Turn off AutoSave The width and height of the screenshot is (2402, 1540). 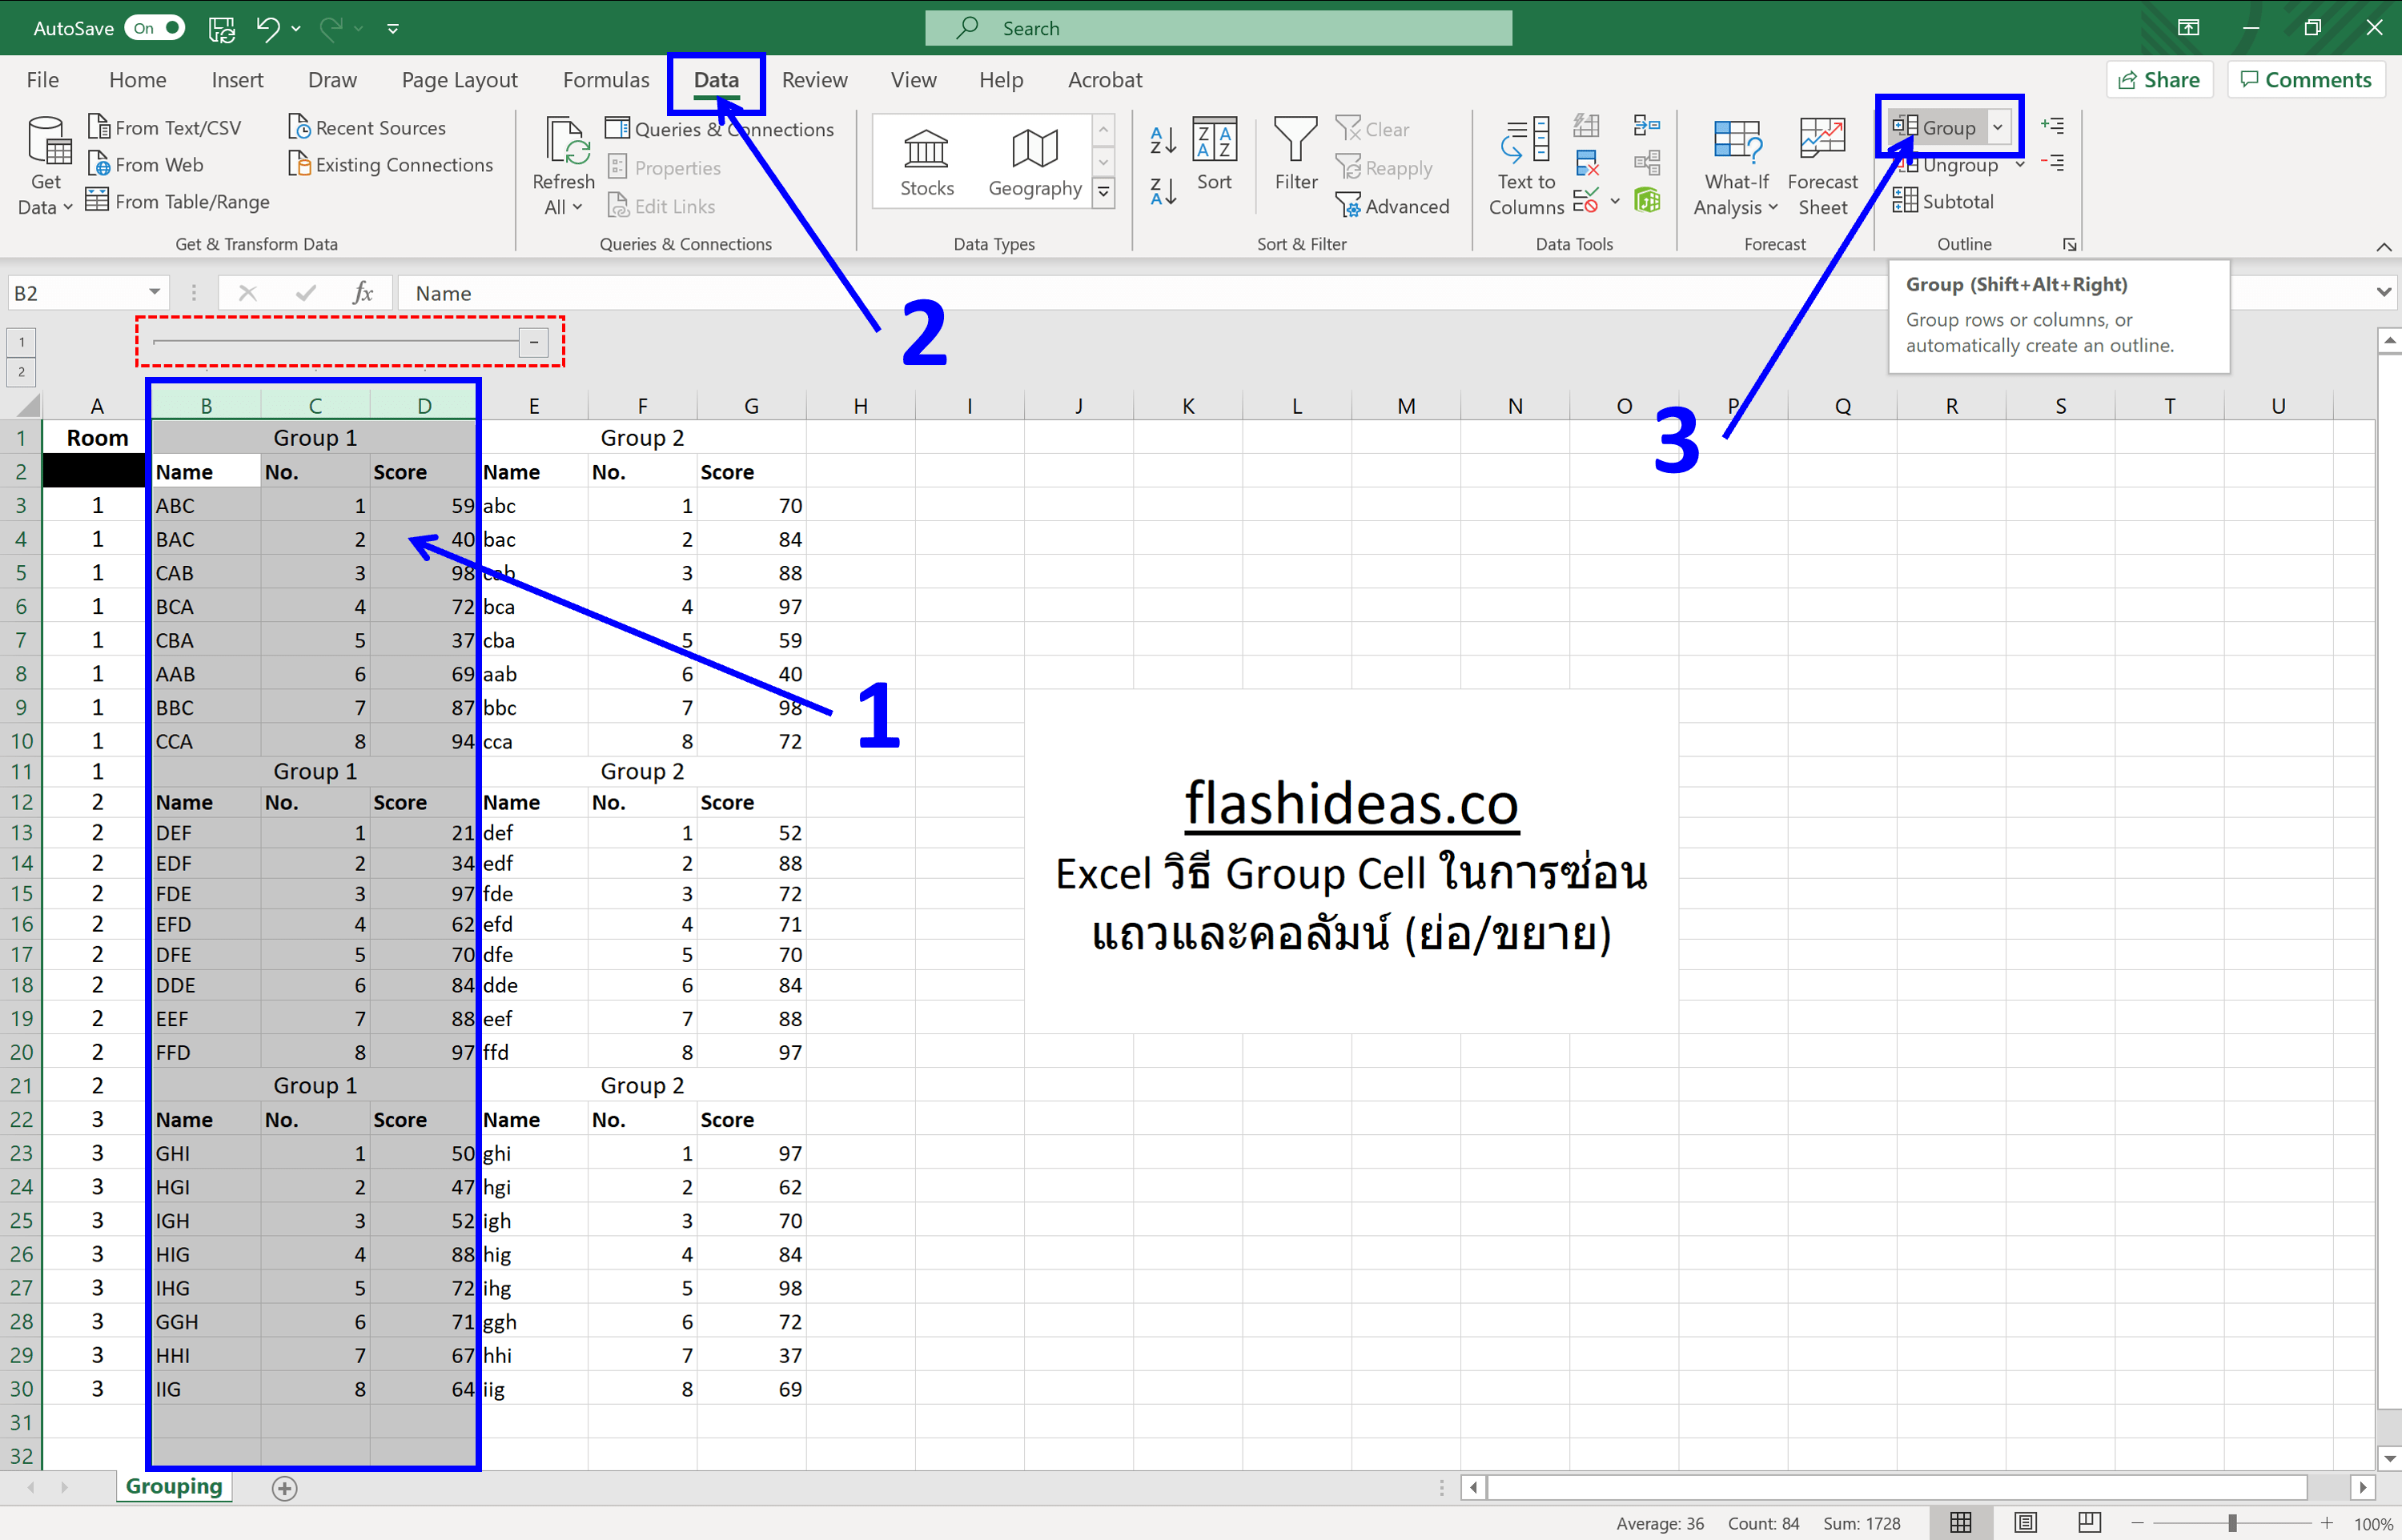tap(155, 27)
